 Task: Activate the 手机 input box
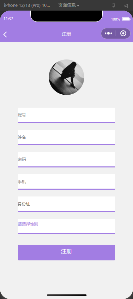click(66, 182)
